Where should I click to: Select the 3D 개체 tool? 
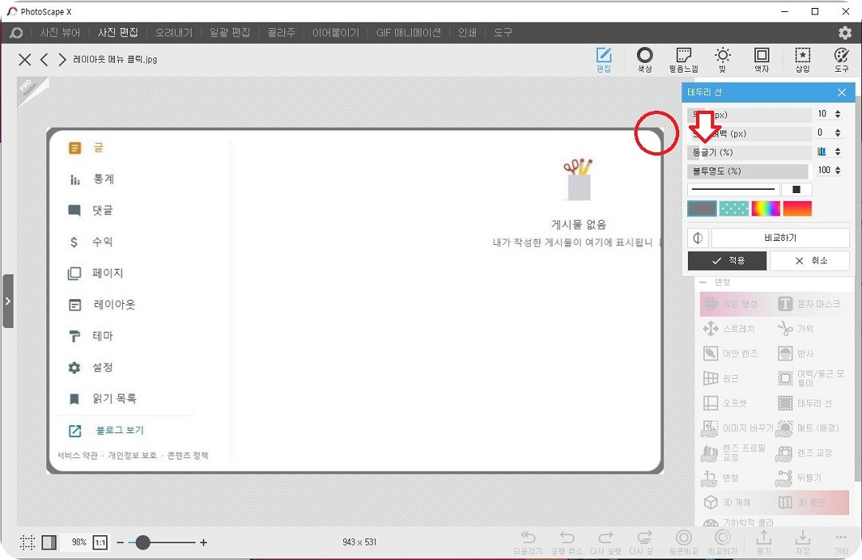click(727, 503)
